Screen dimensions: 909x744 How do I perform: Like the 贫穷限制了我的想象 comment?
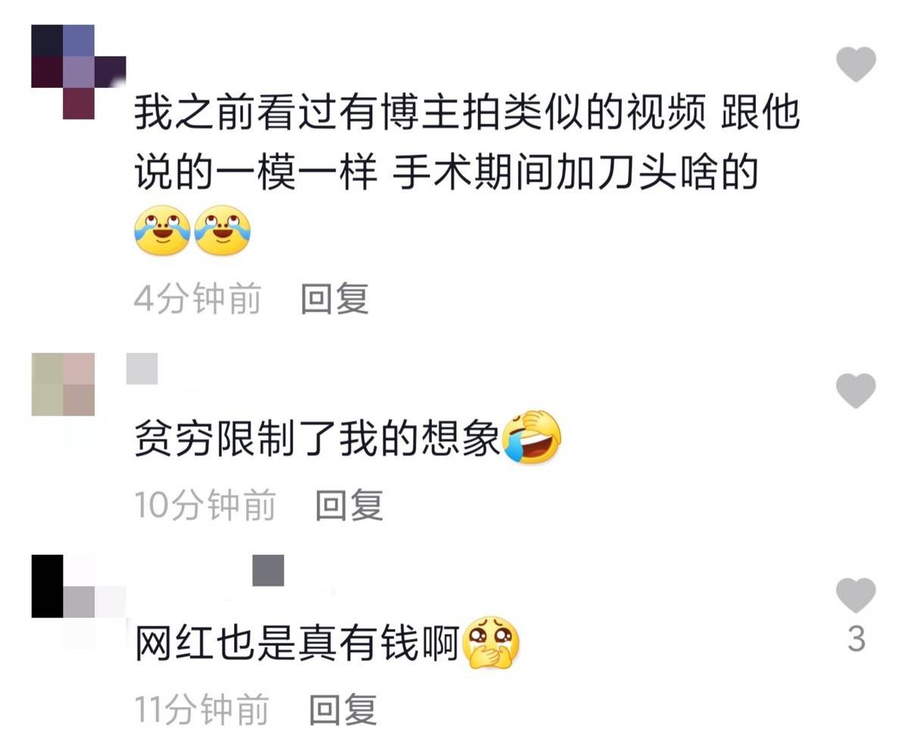pos(856,391)
